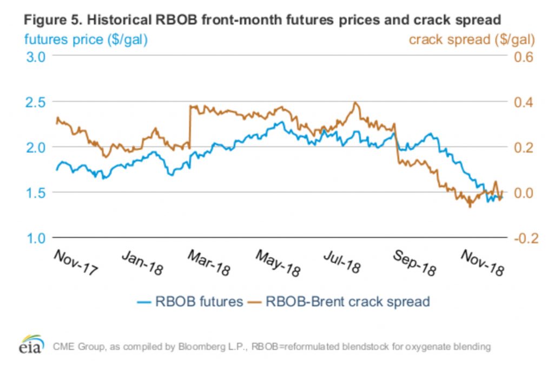Select the RBOB-Brent crack spread legend label
Image resolution: width=554 pixels, height=367 pixels.
[x=347, y=301]
